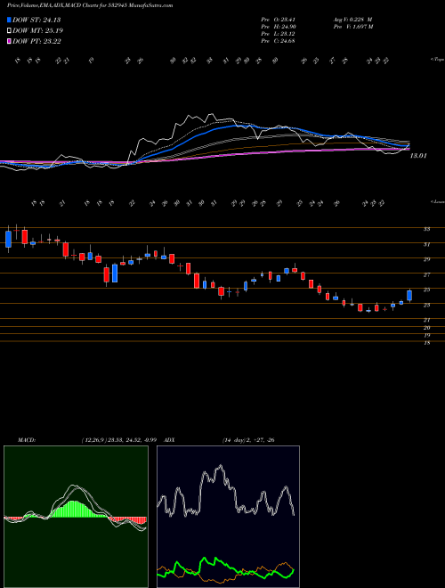Screen dimensions: 445x588
Task: Click the previous open value 'Pre O: 23.41'
Action: 279,19
